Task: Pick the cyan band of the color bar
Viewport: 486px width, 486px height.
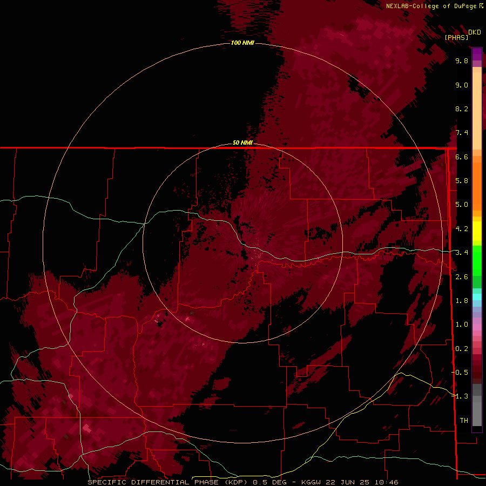Action: tap(477, 297)
